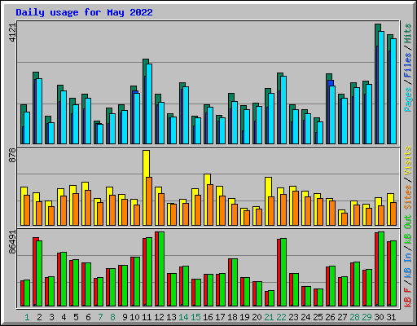Click day 9 on the x-axis

coord(125,317)
